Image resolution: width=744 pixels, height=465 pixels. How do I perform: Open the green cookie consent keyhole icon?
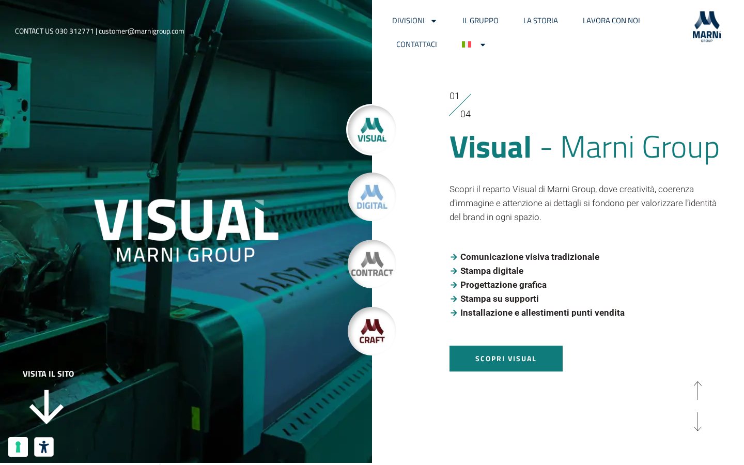pyautogui.click(x=18, y=447)
